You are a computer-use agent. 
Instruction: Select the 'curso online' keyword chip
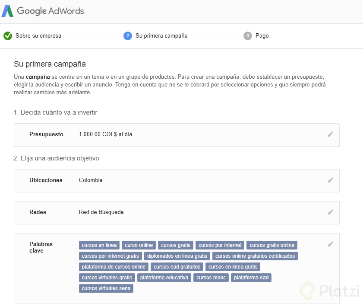point(139,245)
